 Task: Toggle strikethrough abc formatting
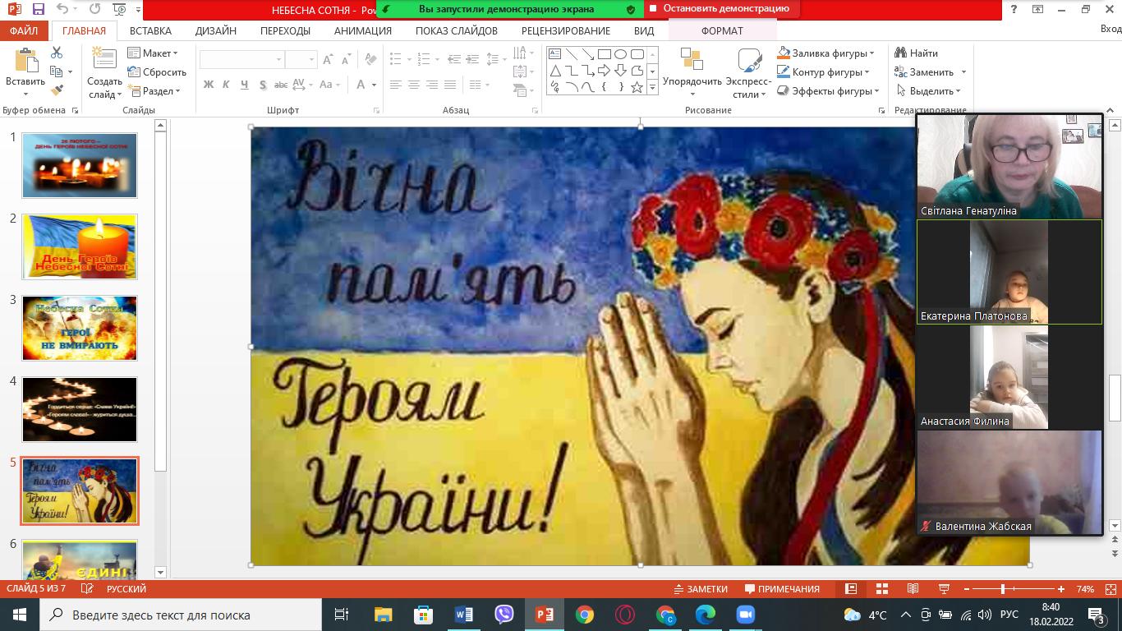coord(281,85)
